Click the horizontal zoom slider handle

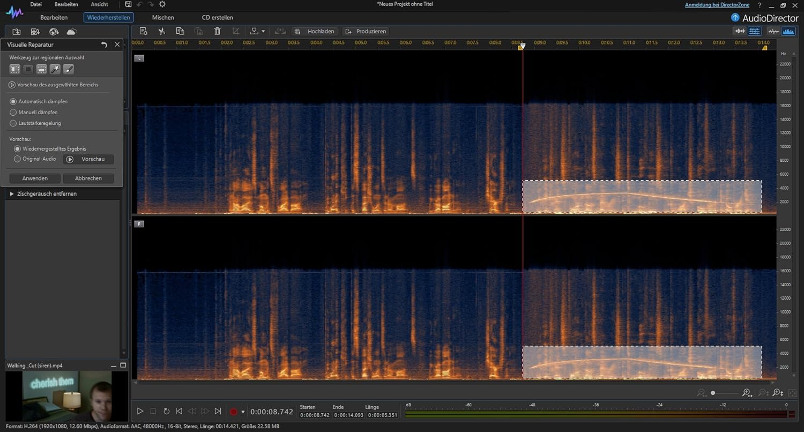pyautogui.click(x=713, y=393)
